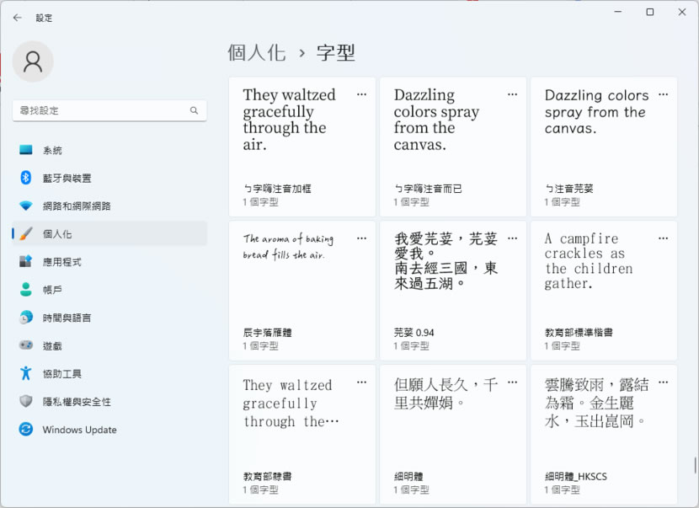Open 系統 settings from the sidebar
The height and width of the screenshot is (508, 699).
pyautogui.click(x=52, y=150)
